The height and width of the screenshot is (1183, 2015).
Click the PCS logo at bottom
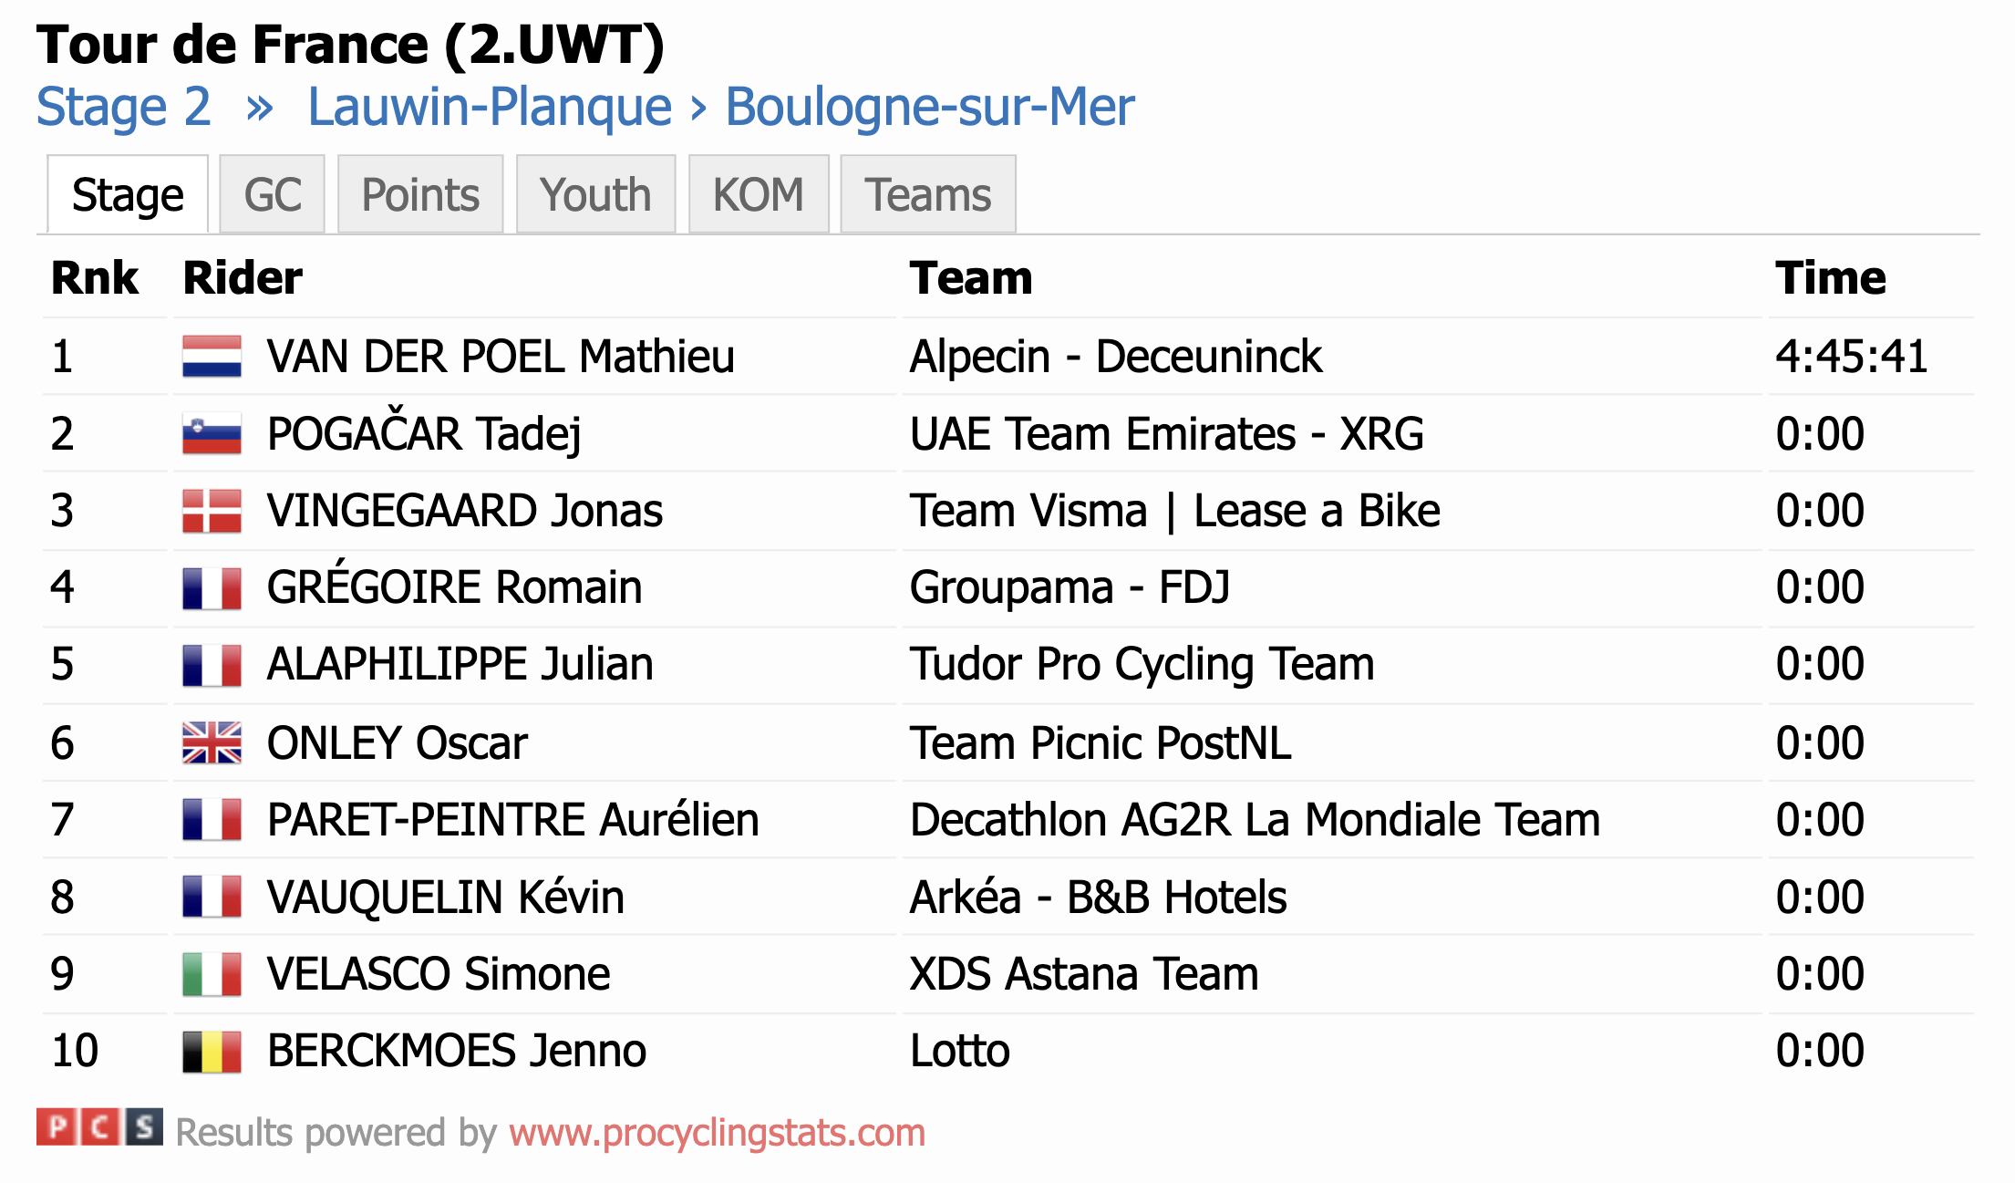99,1127
